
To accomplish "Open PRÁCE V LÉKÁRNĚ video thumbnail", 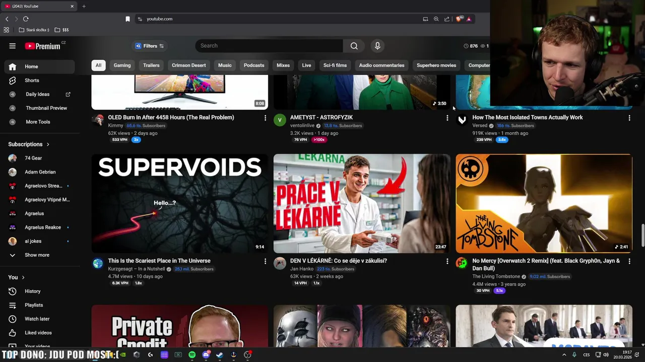I will coord(362,203).
